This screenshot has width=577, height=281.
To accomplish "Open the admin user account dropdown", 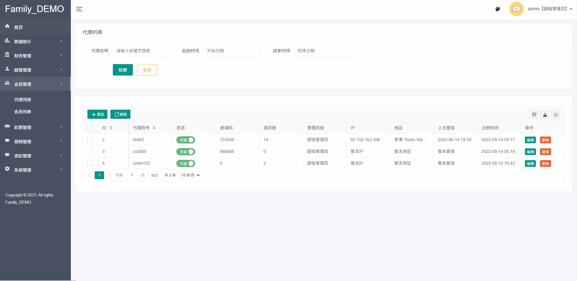I will (550, 9).
